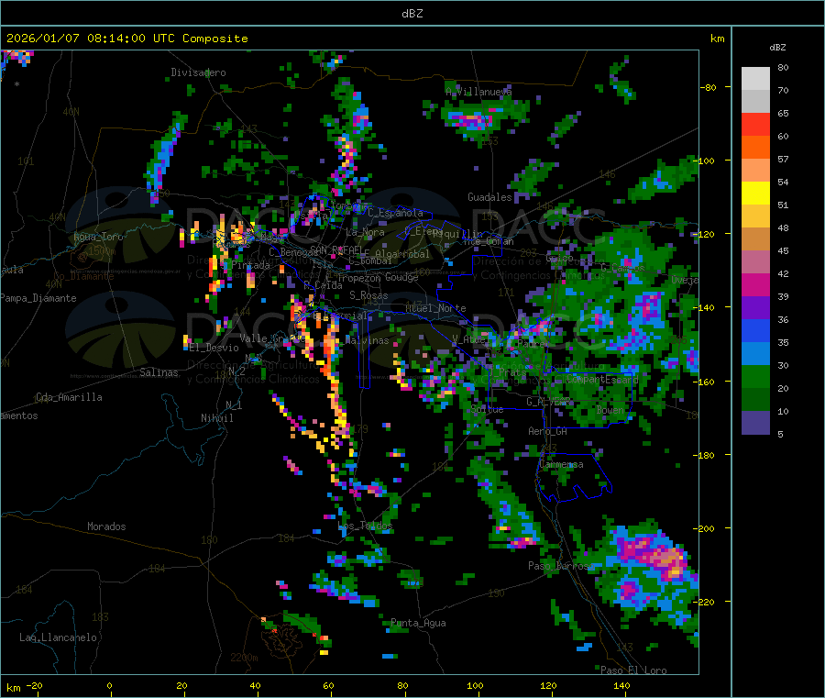Click the Goudge map label
The image size is (825, 698).
coord(401,277)
